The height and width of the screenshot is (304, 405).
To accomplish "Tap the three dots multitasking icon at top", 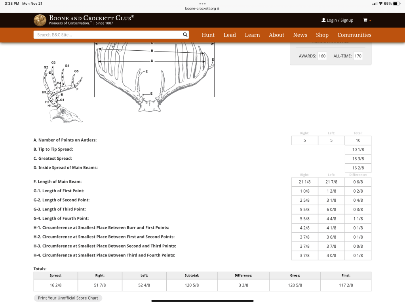I will coord(202,4).
